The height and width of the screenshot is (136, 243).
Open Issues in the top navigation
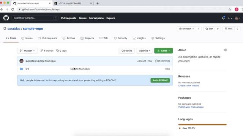click(x=83, y=18)
